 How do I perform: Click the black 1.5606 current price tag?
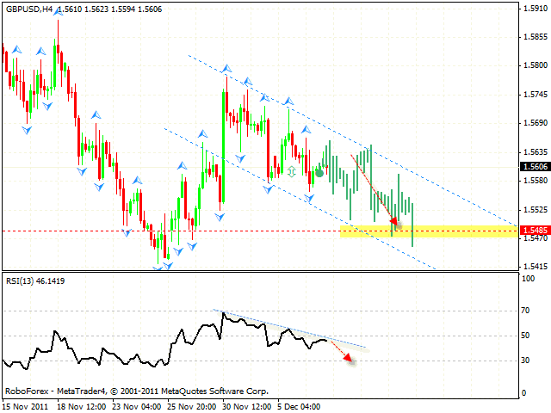[x=535, y=167]
